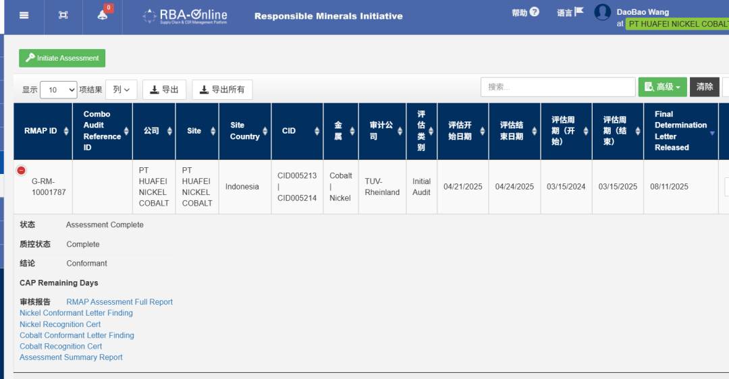Click inside the search input field

[558, 87]
